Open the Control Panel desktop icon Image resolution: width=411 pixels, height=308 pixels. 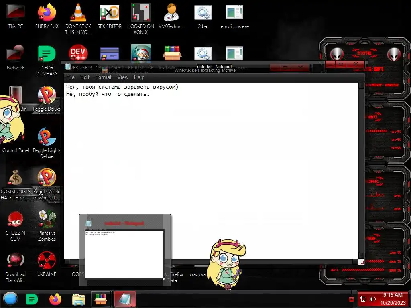(x=16, y=150)
